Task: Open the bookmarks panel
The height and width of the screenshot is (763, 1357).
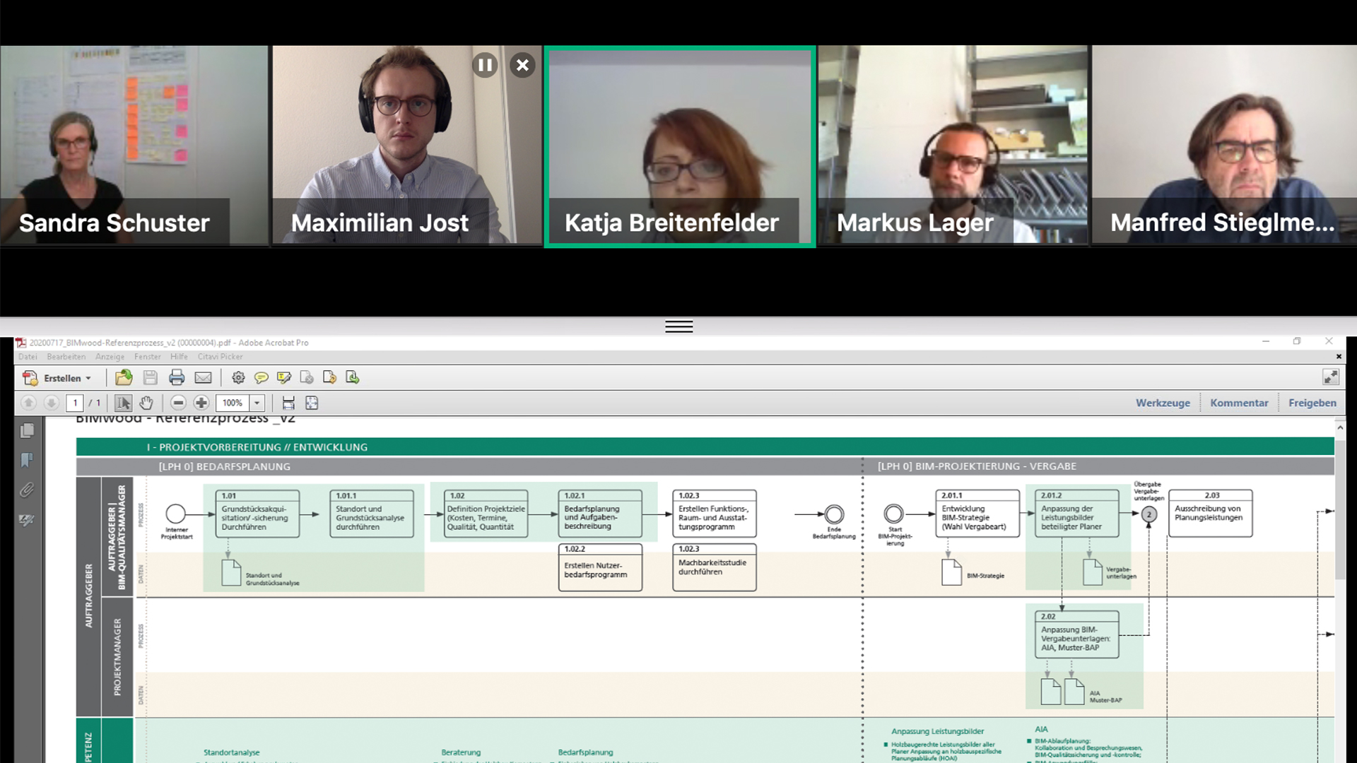Action: [x=27, y=461]
